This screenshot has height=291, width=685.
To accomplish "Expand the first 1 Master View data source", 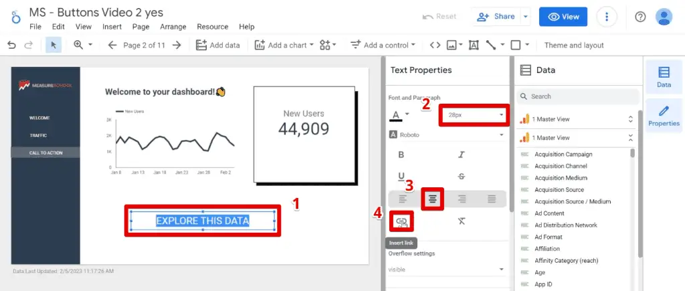I will click(630, 119).
